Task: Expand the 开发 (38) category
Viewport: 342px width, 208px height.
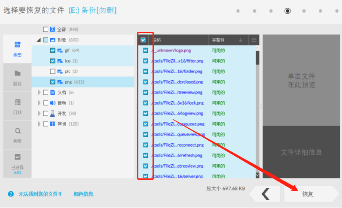Action: [x=39, y=113]
